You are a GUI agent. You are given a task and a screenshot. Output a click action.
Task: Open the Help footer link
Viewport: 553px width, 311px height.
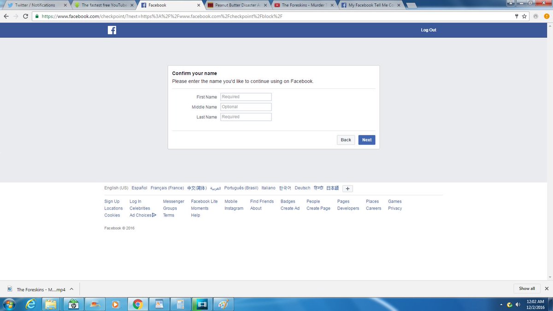click(195, 215)
